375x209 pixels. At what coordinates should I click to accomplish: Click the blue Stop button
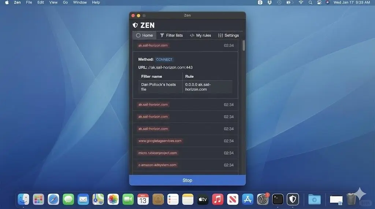coord(187,180)
